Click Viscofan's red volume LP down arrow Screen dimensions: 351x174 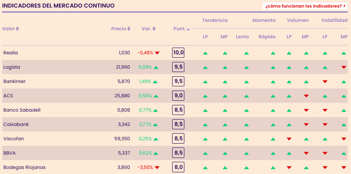pos(289,139)
